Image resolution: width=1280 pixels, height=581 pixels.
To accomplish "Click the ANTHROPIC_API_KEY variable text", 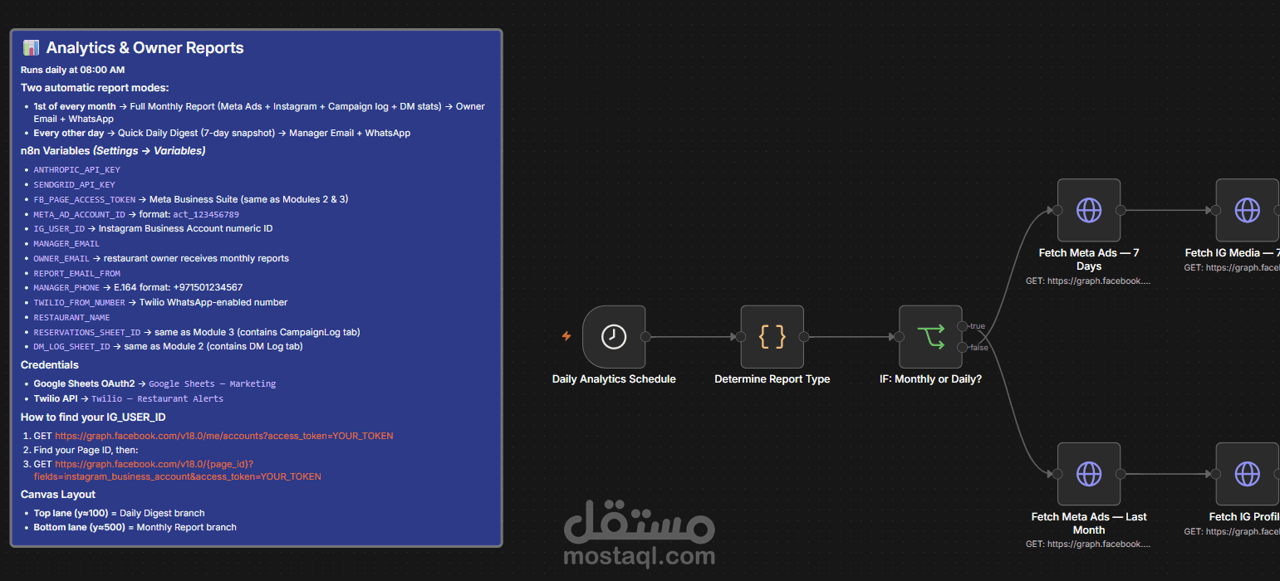I will [x=76, y=170].
